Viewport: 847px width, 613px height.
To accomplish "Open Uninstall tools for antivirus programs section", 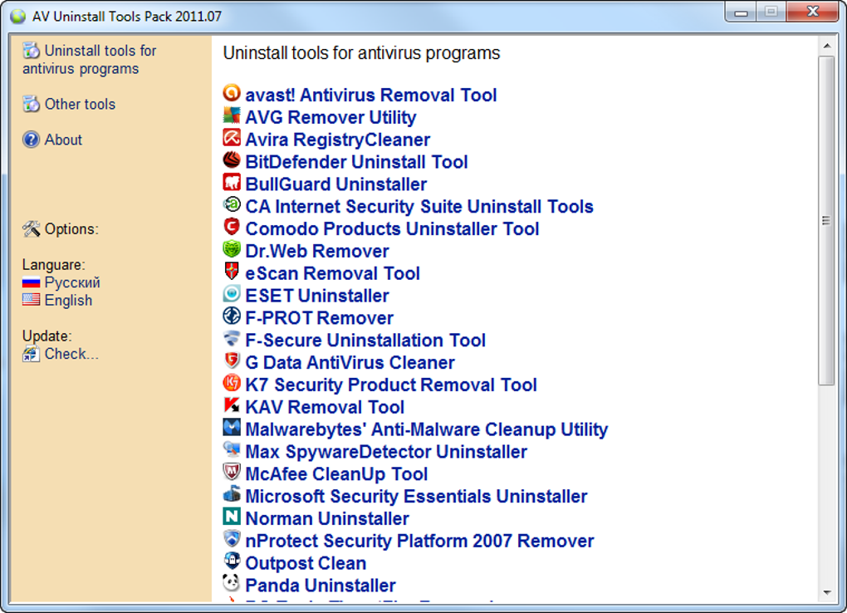I will click(x=90, y=60).
